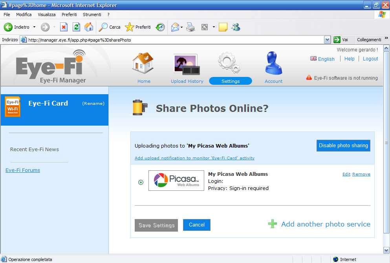
Task: Click the Upload History photo icon
Action: coord(187,64)
